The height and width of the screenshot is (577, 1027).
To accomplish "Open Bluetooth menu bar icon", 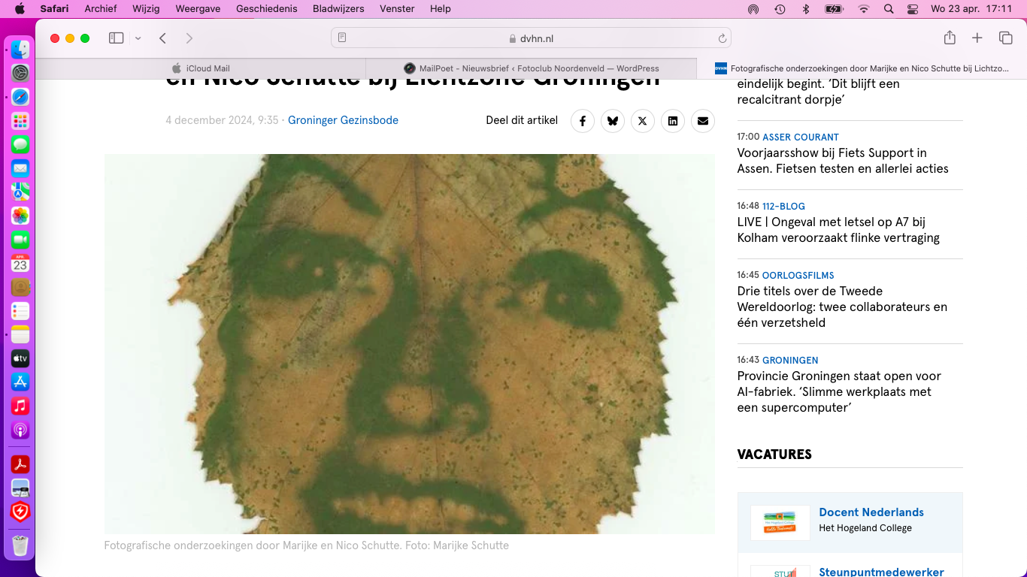I will (806, 9).
